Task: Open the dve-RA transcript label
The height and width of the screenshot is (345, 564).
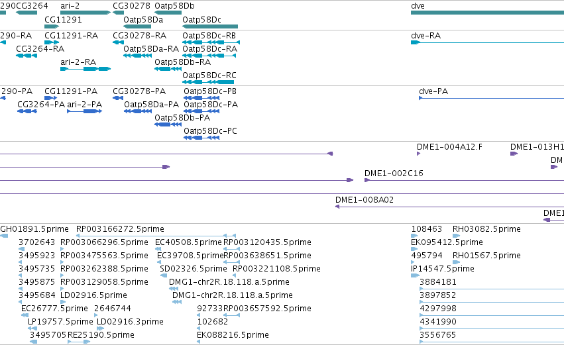Action: pos(426,36)
